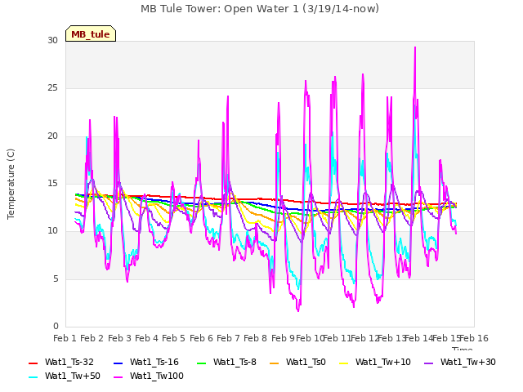
Task: Click the cyan Wat1_Tw+50 legend color marker
Action: (x=34, y=377)
